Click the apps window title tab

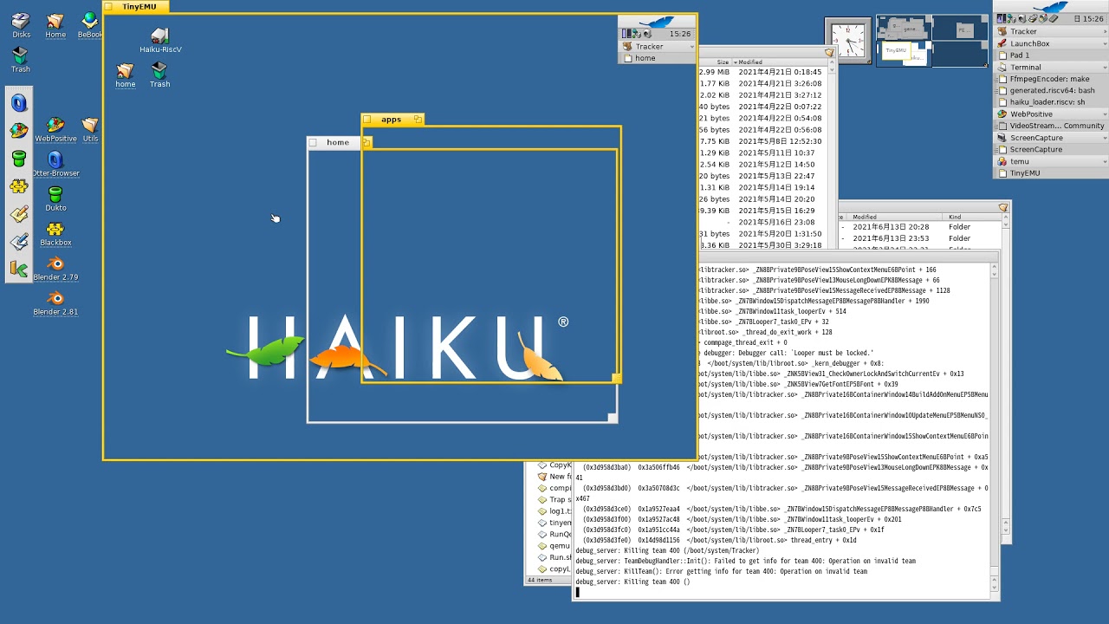(392, 120)
